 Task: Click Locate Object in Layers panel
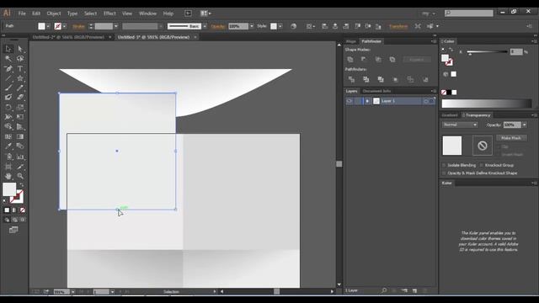tap(384, 290)
